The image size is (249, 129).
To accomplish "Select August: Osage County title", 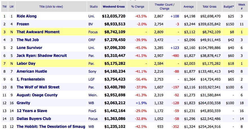I will [x=37, y=95].
